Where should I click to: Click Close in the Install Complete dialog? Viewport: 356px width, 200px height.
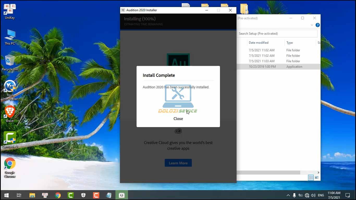click(178, 119)
